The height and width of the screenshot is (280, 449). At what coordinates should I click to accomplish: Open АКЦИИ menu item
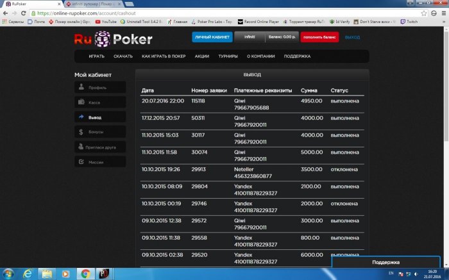[202, 56]
